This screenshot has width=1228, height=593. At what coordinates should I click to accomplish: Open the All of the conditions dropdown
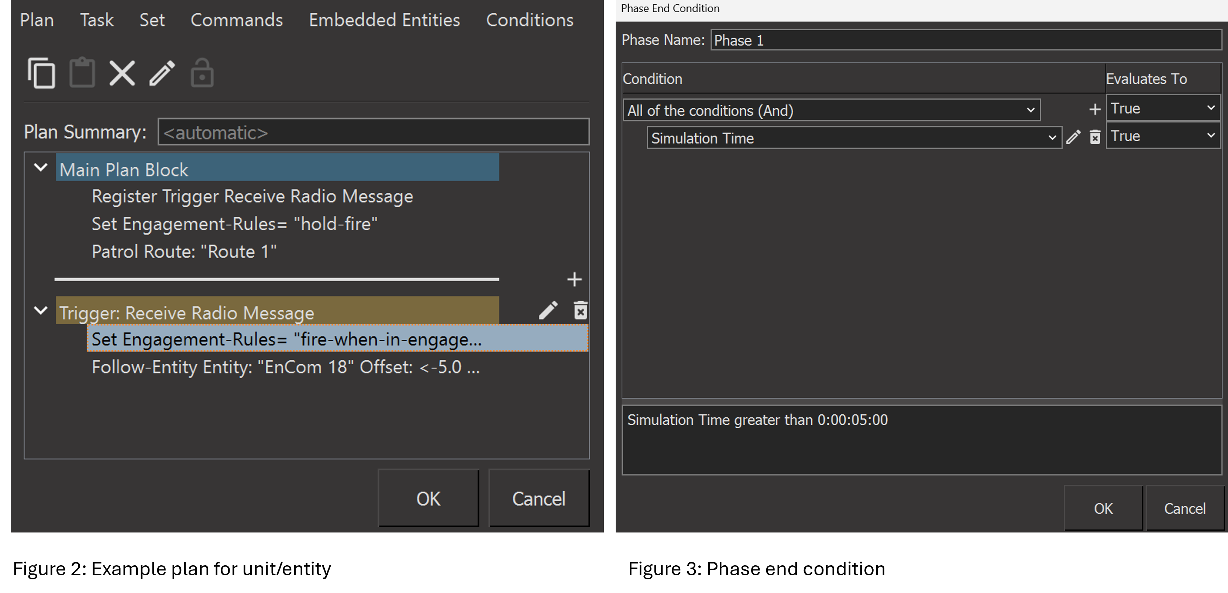(831, 110)
